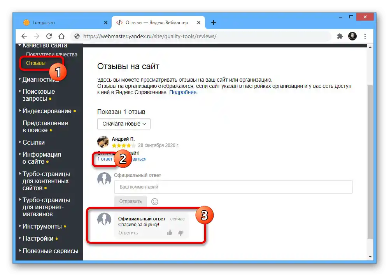Go back with the browser back arrow
Image resolution: width=389 pixels, height=276 pixels.
(24, 36)
